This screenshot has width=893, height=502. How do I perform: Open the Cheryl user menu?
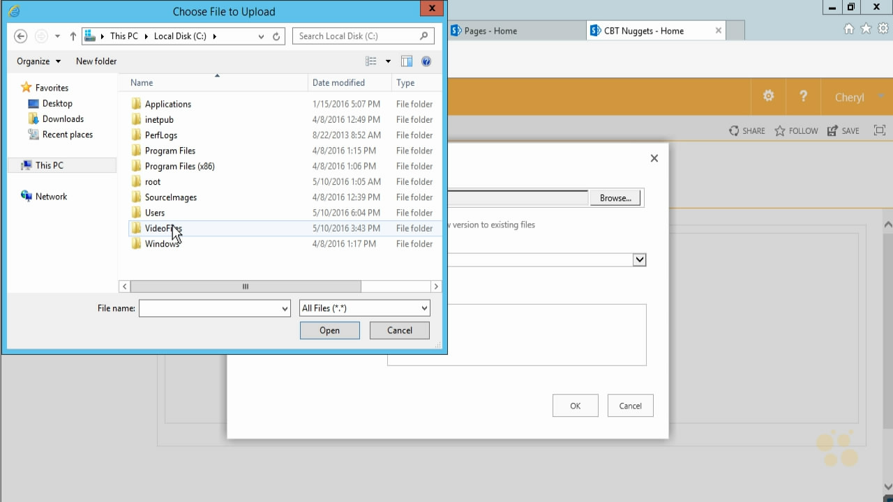pos(850,97)
